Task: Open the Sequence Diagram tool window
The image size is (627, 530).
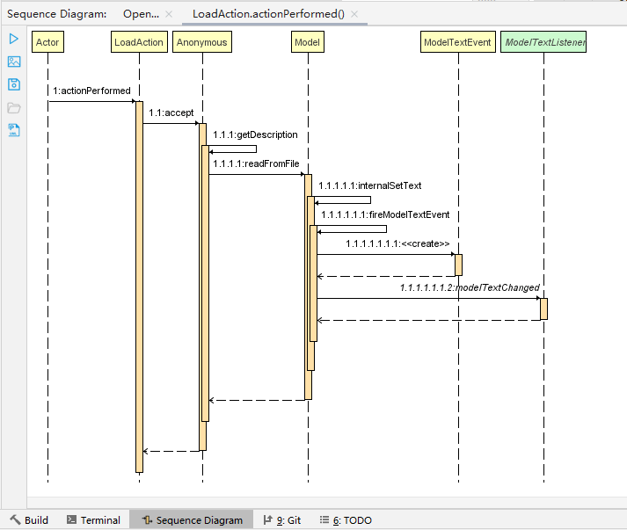Action: tap(192, 519)
